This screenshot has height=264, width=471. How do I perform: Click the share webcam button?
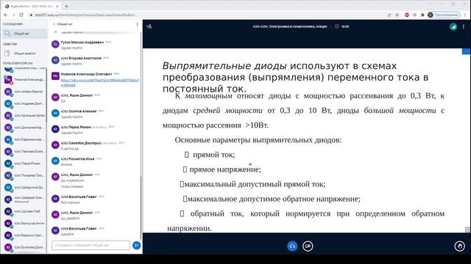pyautogui.click(x=308, y=246)
